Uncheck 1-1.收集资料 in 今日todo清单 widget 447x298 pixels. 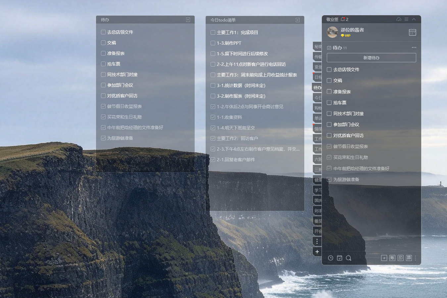point(213,117)
